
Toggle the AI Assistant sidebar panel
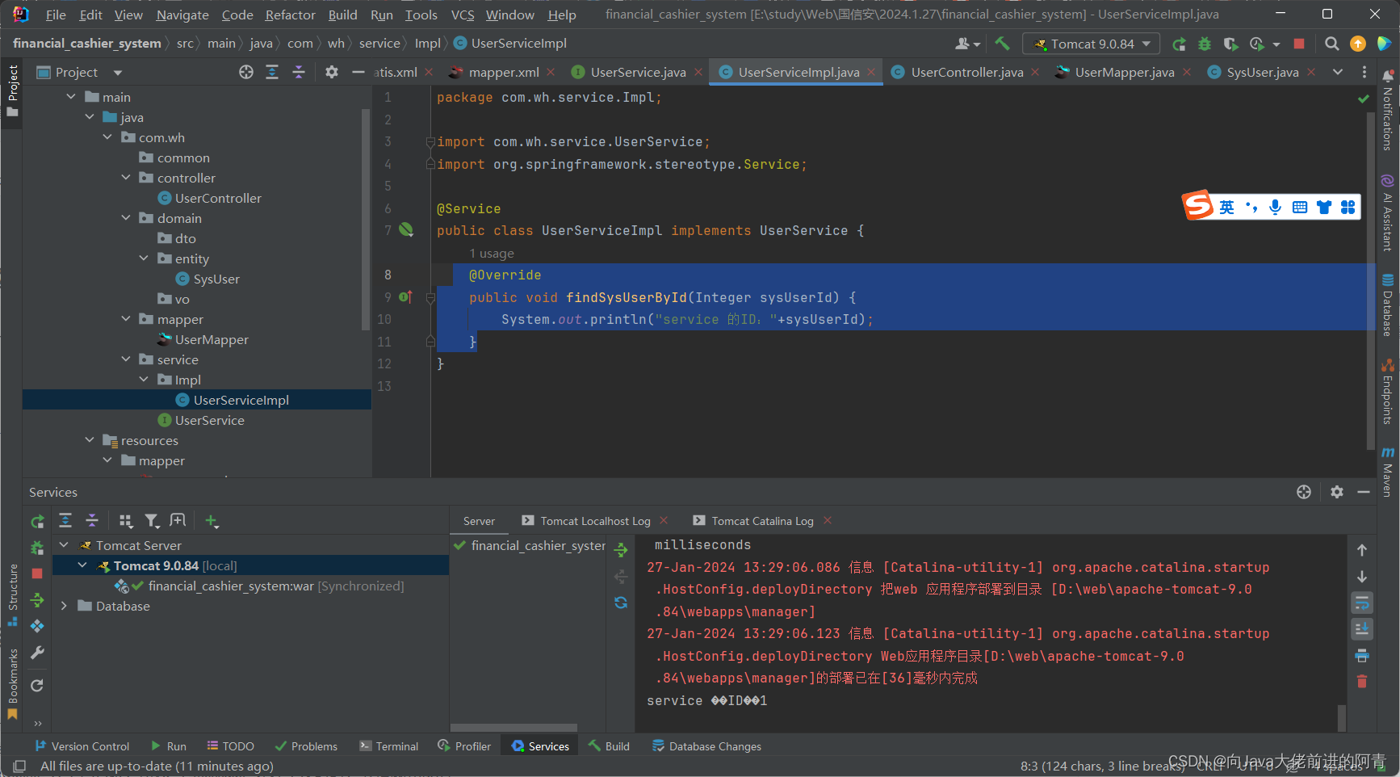point(1388,212)
